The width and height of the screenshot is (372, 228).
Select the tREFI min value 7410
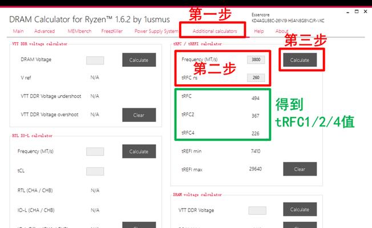pos(256,151)
